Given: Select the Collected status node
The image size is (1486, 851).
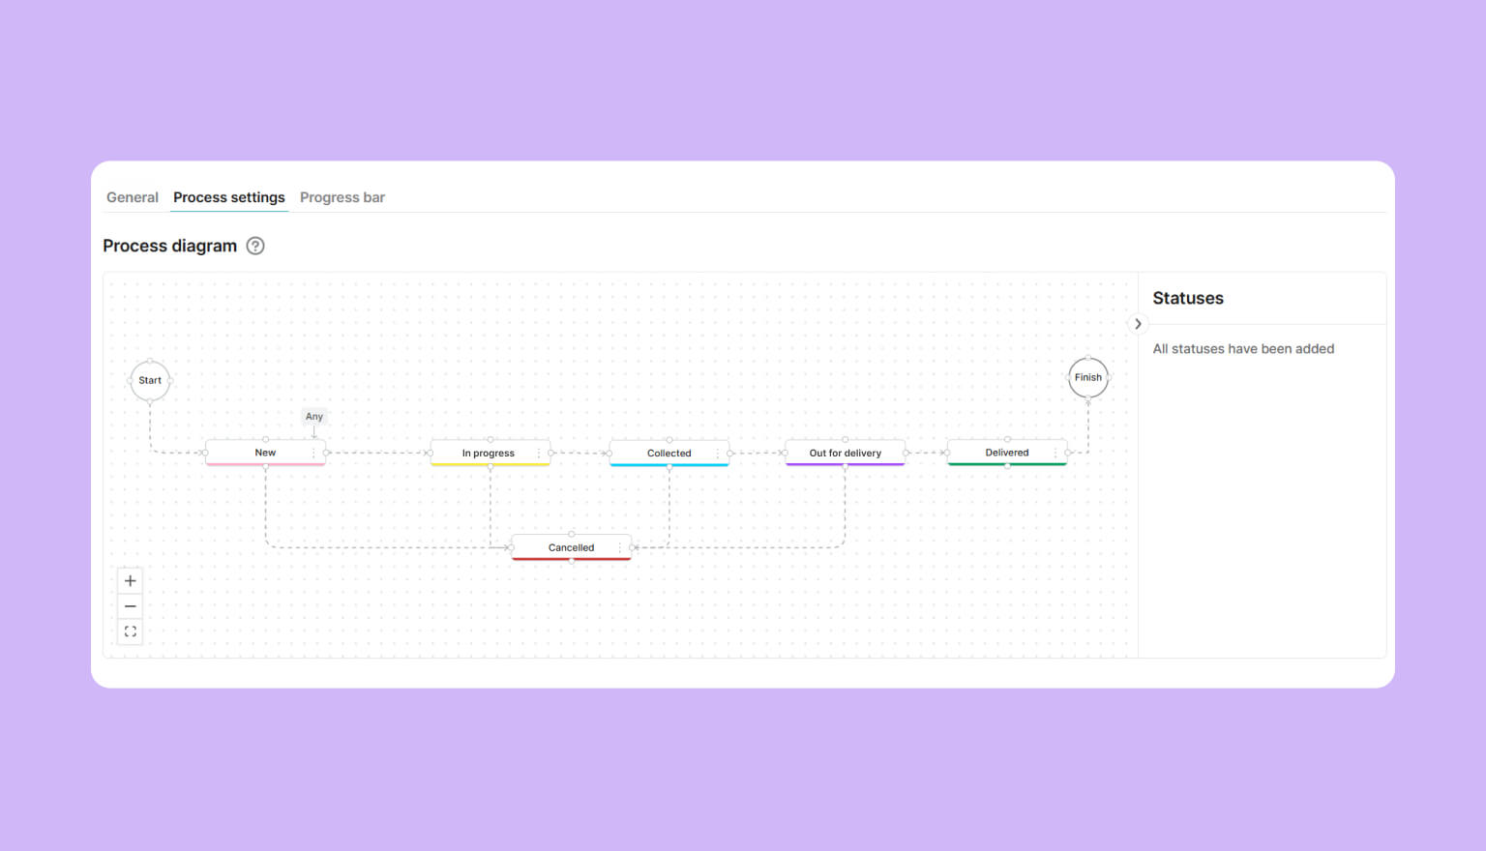Looking at the screenshot, I should (x=669, y=453).
